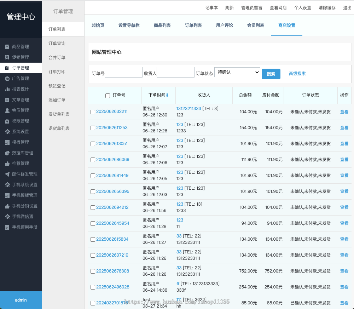Open the 订单状态 dropdown showing 待确认

(237, 72)
